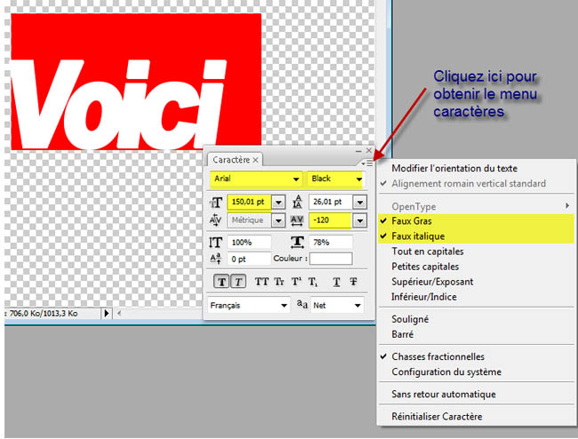Select Inférieur/Indice menu item
This screenshot has height=439, width=578.
477,297
